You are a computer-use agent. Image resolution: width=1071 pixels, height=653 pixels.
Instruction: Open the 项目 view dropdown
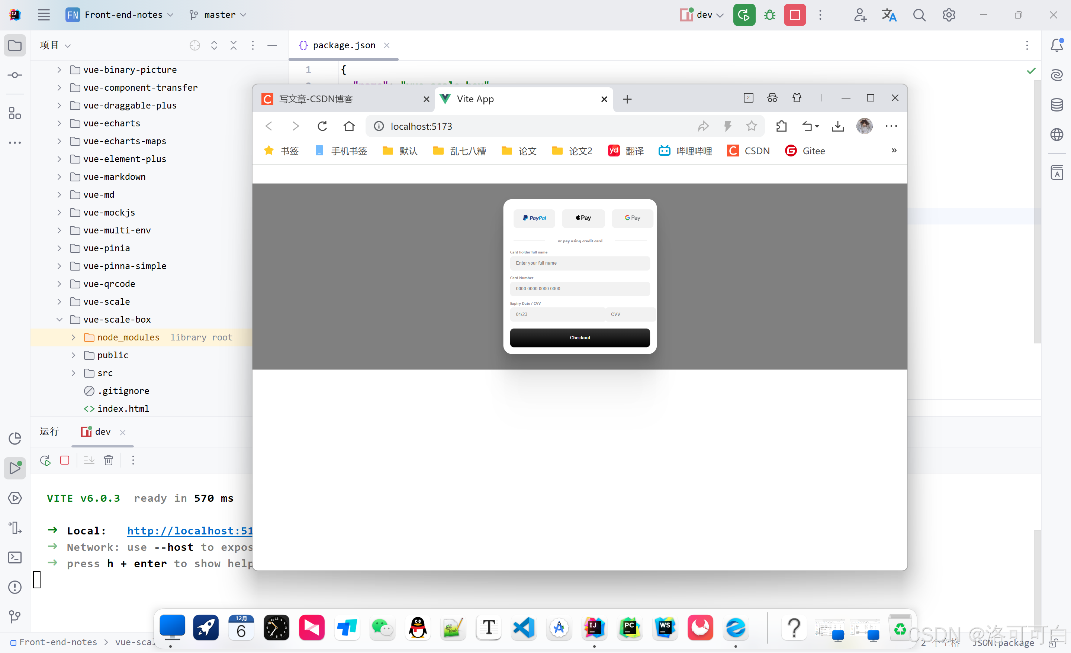tap(55, 45)
